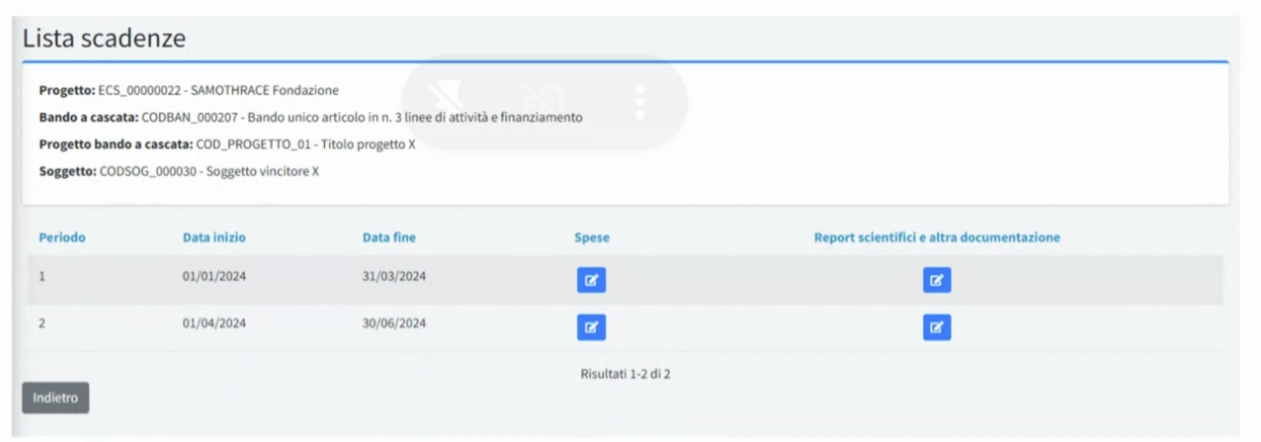Click the Spese column header
The image size is (1261, 442).
[x=592, y=237]
